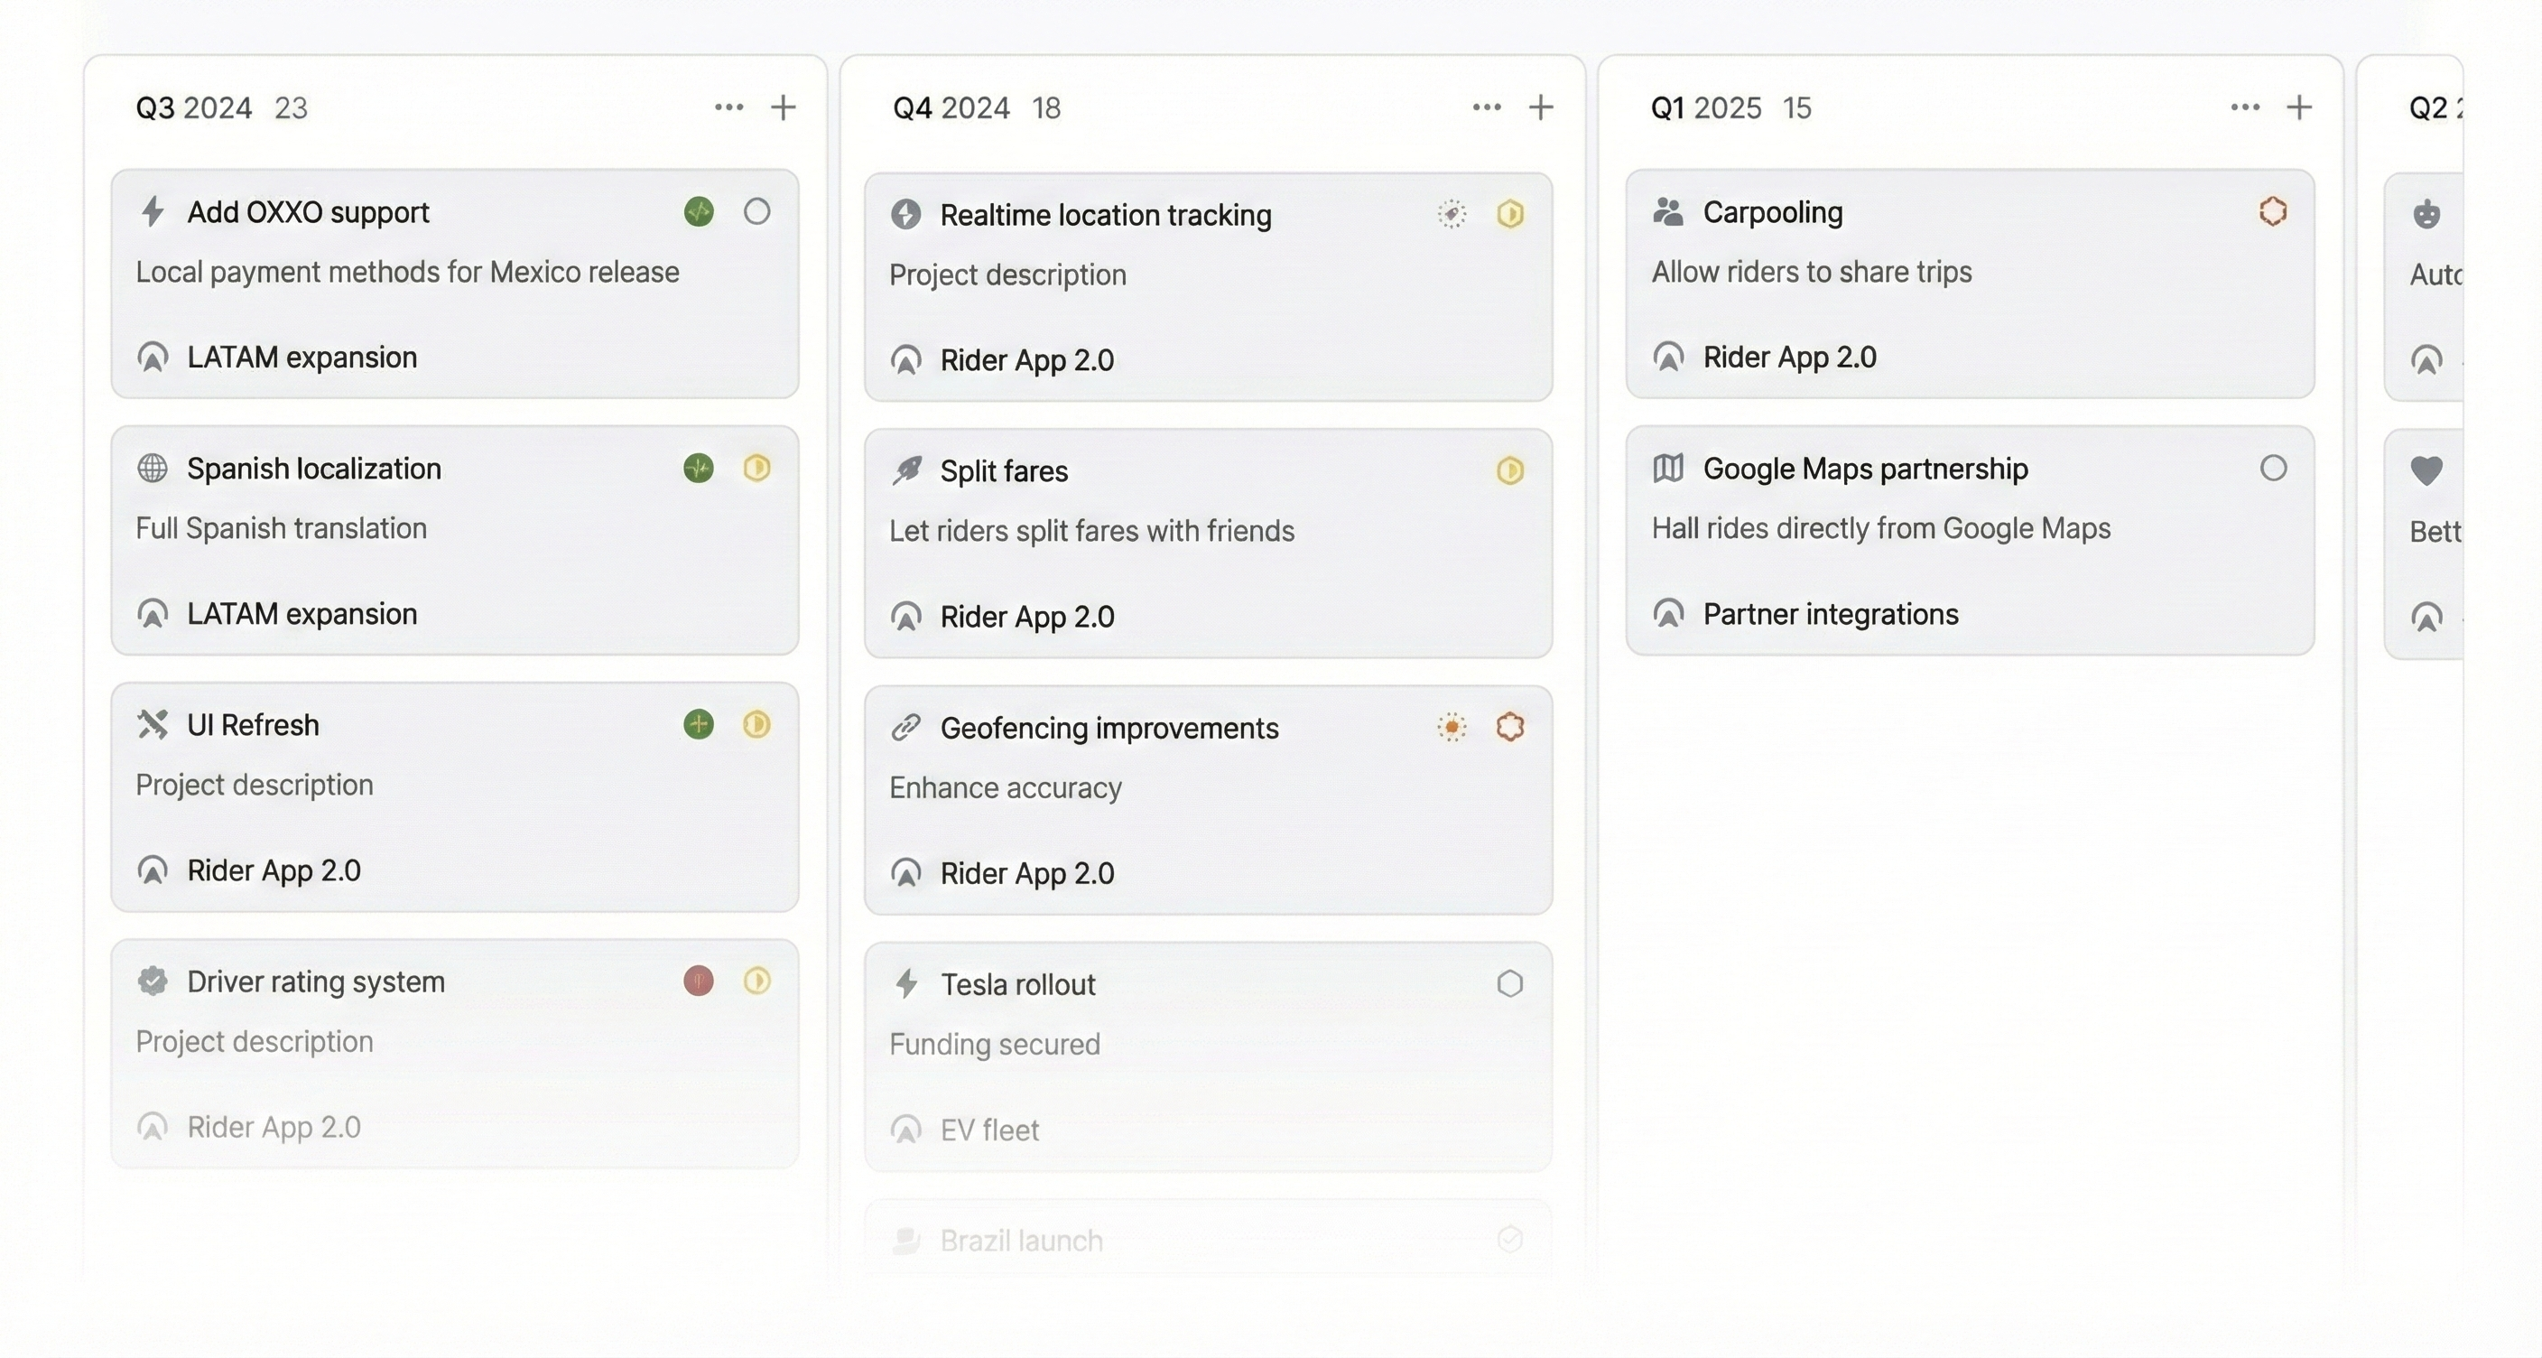The height and width of the screenshot is (1358, 2542).
Task: Click the shield icon on Driver rating system card
Action: click(x=153, y=981)
